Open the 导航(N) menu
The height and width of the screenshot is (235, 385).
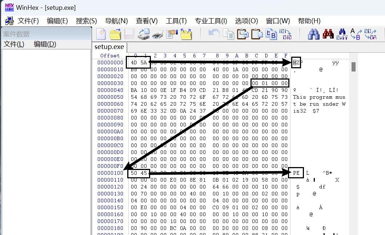116,21
